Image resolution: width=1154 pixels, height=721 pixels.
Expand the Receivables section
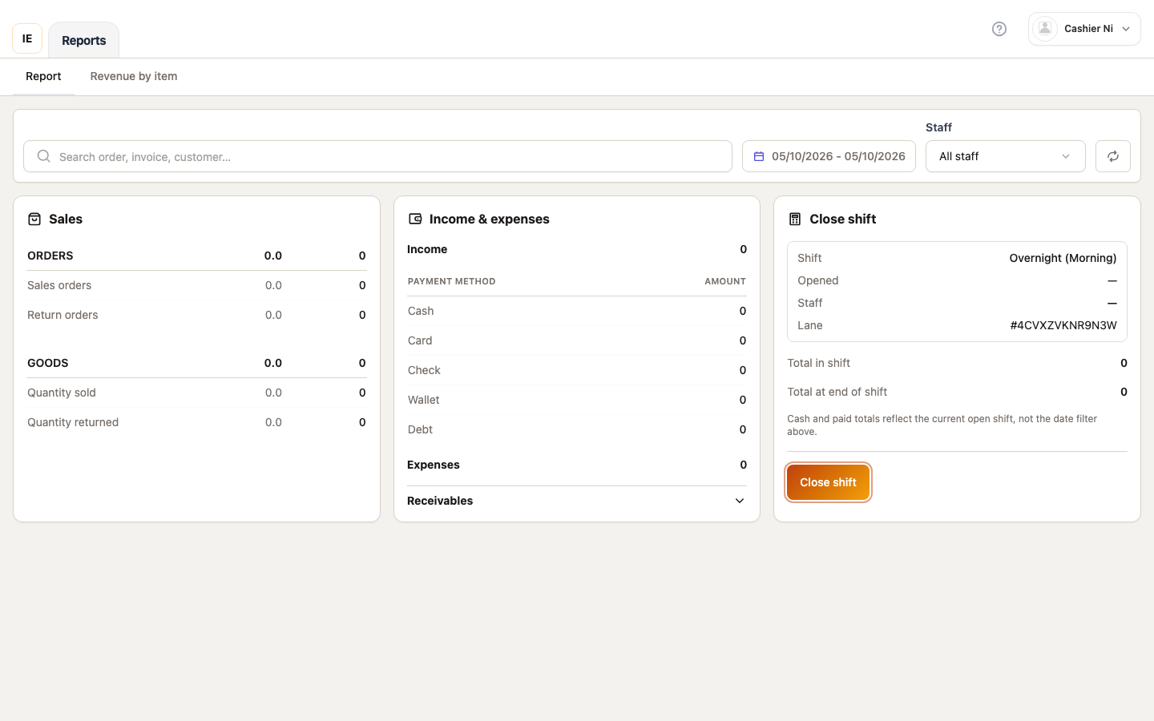pos(577,501)
